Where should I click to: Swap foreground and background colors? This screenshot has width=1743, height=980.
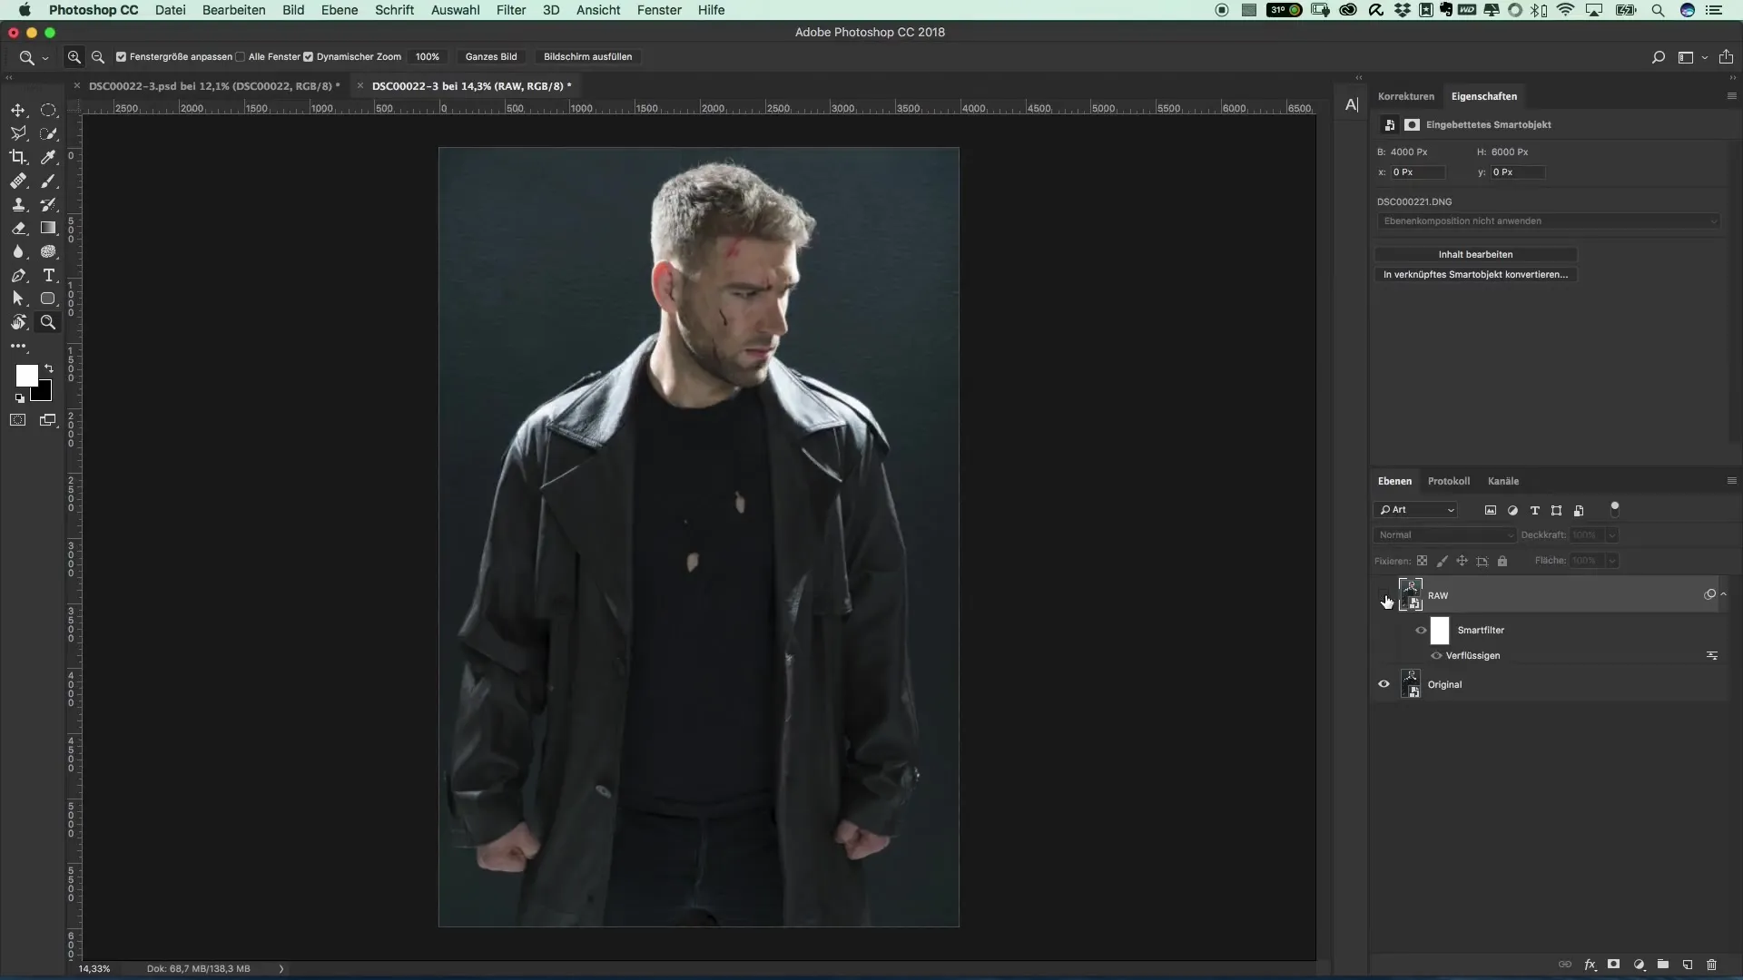[x=49, y=368]
